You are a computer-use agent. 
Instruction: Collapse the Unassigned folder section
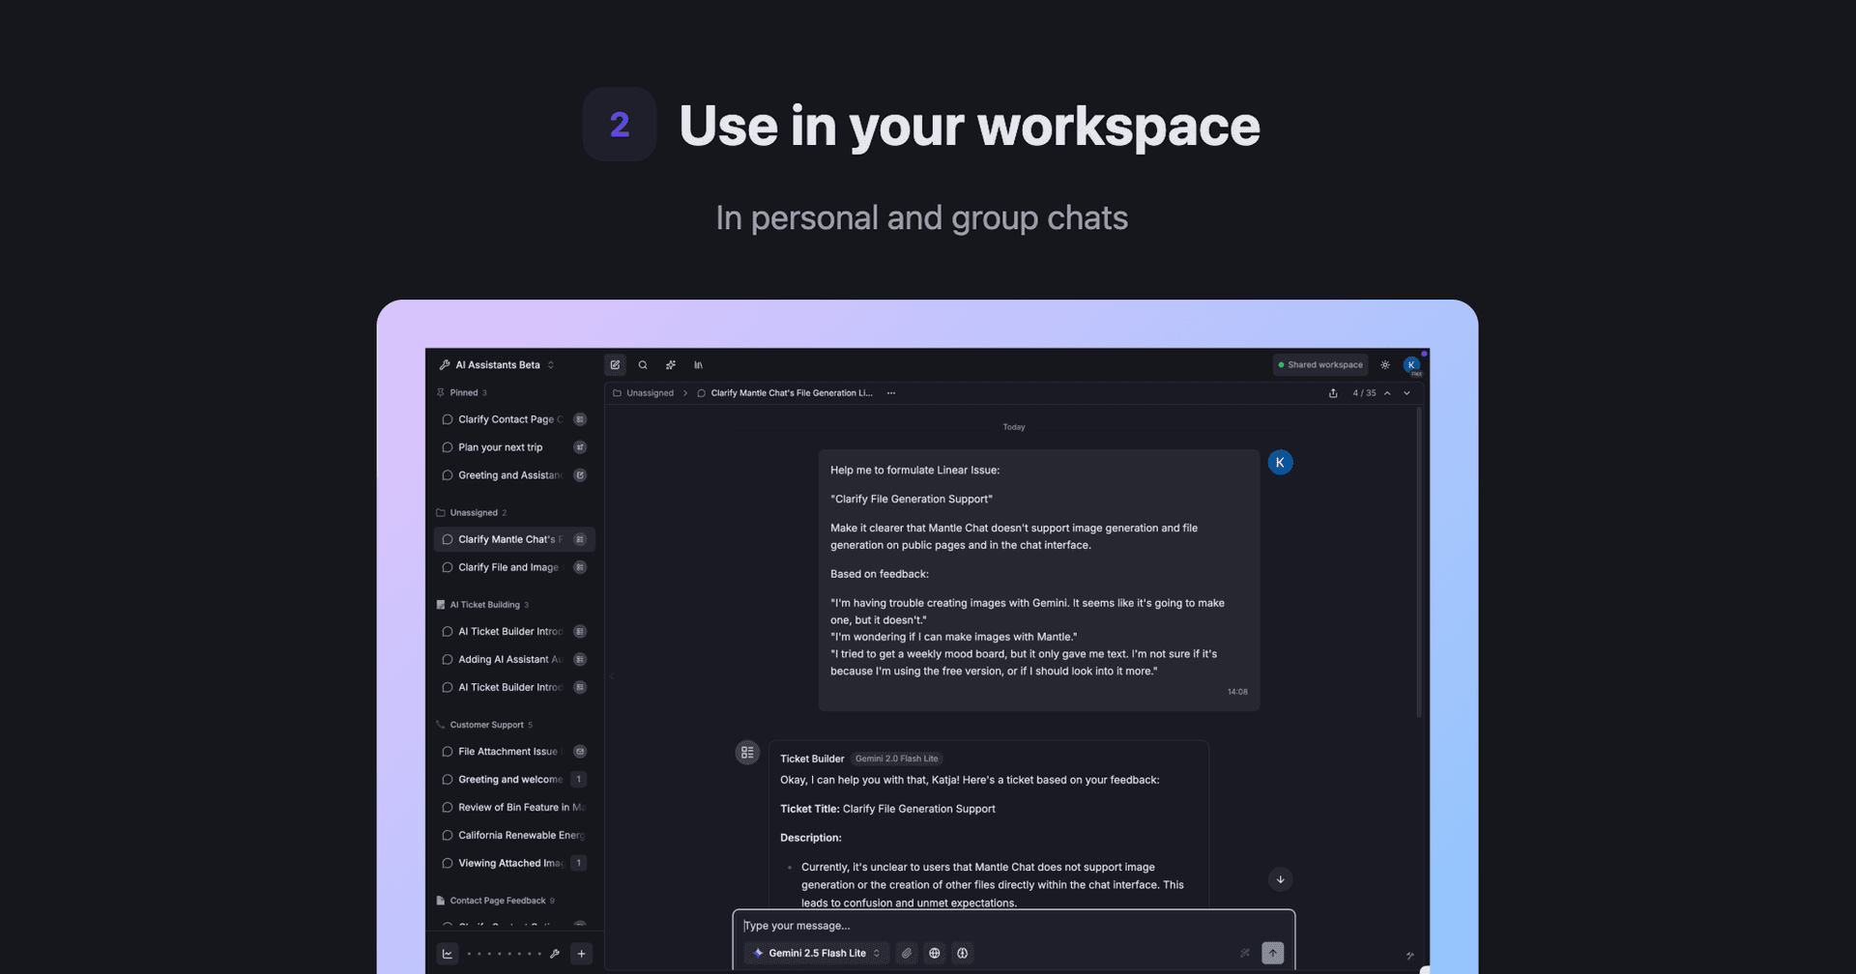tap(472, 513)
